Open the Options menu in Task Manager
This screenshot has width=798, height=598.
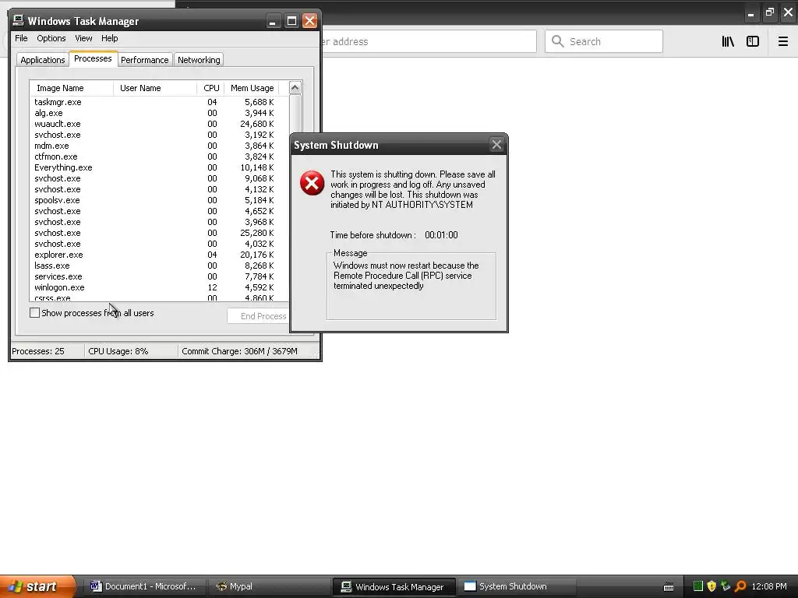[x=51, y=38]
